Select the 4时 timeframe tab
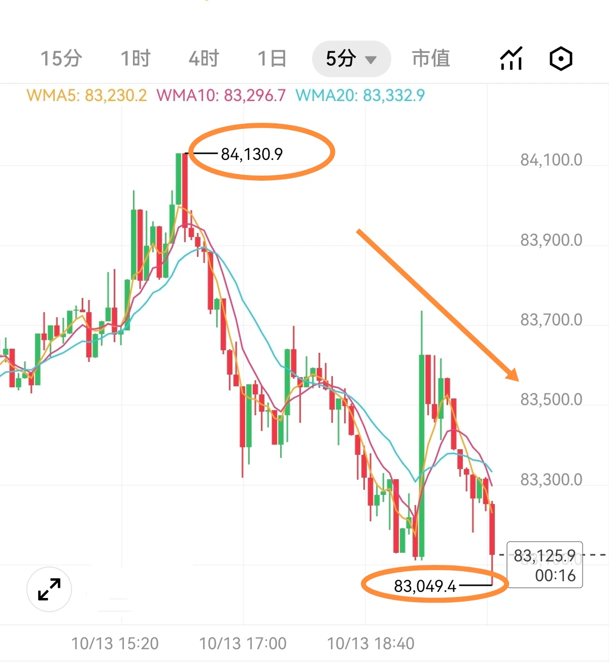609x667 pixels. [204, 59]
